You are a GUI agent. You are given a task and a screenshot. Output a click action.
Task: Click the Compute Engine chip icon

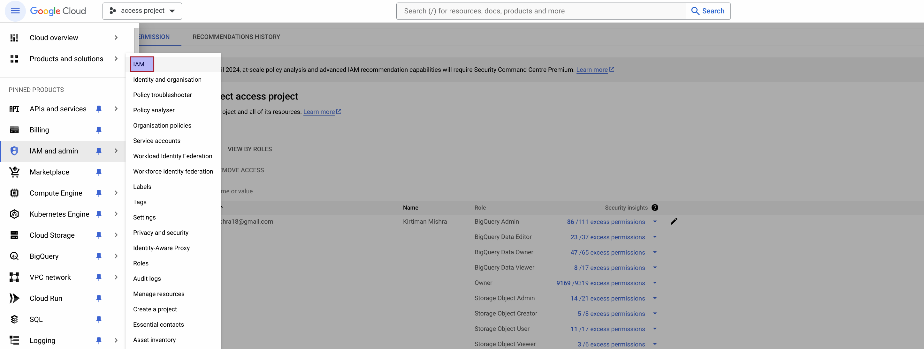click(x=14, y=193)
